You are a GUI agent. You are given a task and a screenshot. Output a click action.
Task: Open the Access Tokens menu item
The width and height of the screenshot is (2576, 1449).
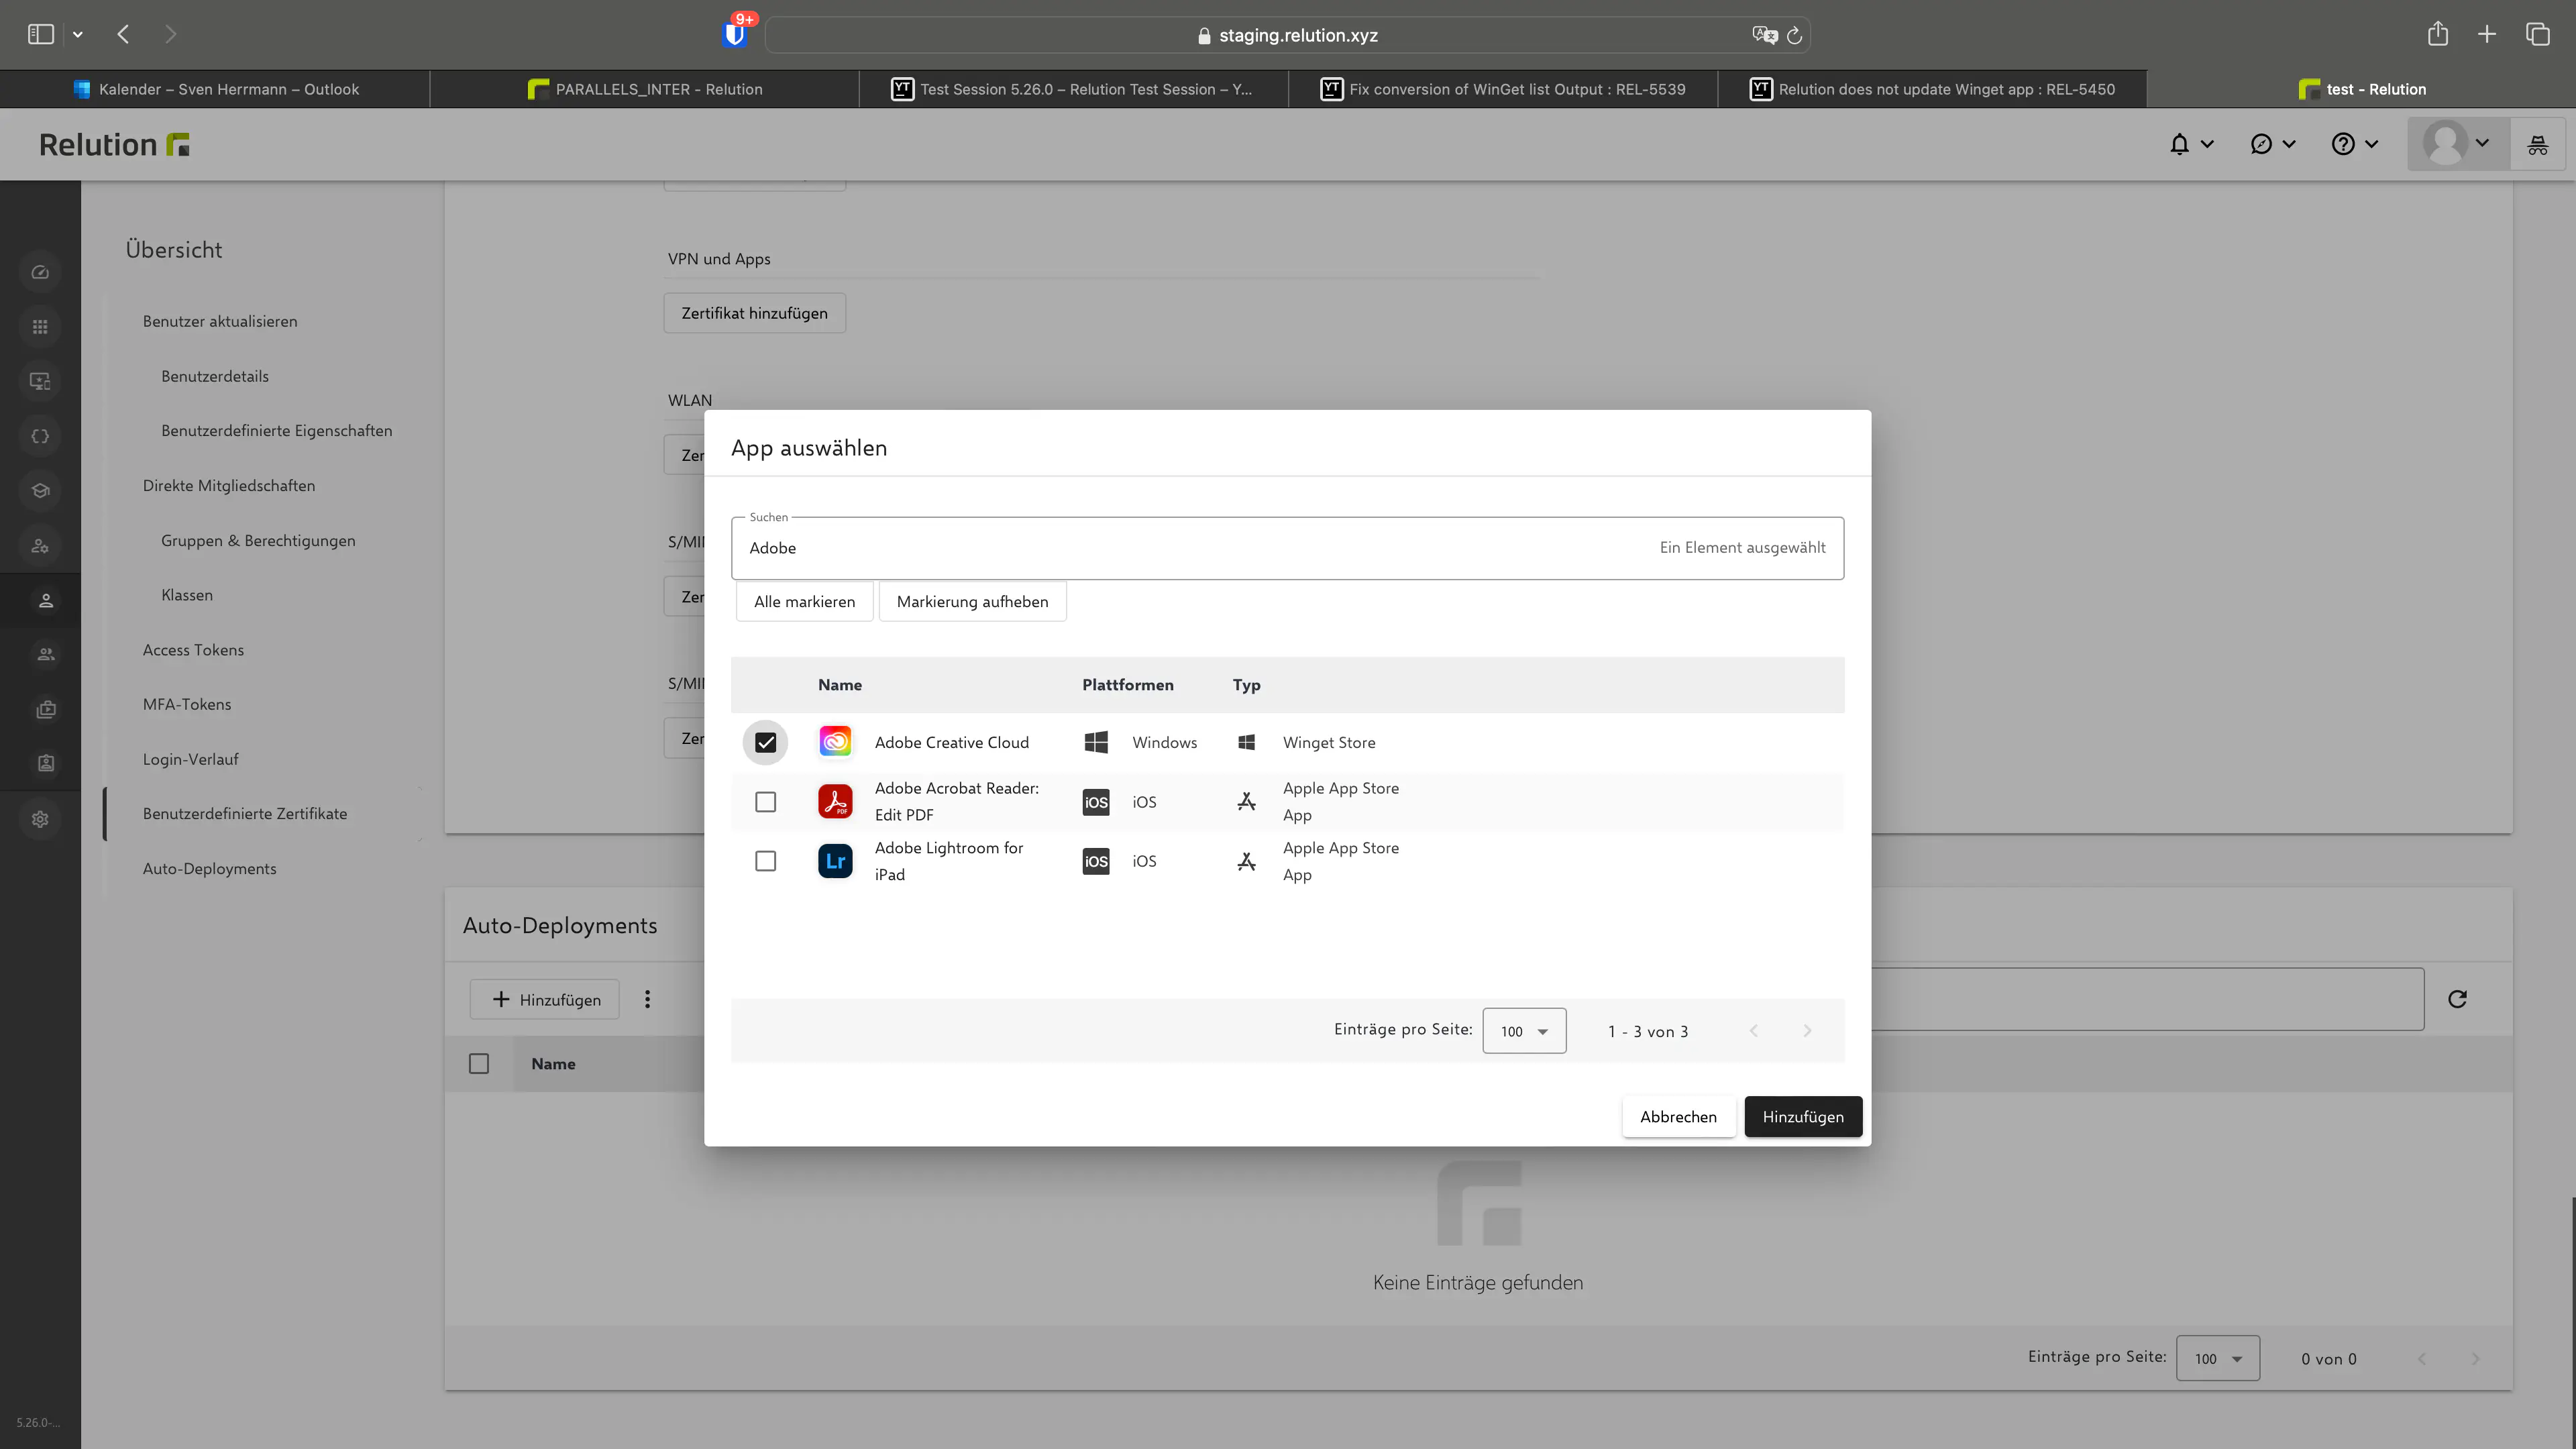tap(193, 650)
